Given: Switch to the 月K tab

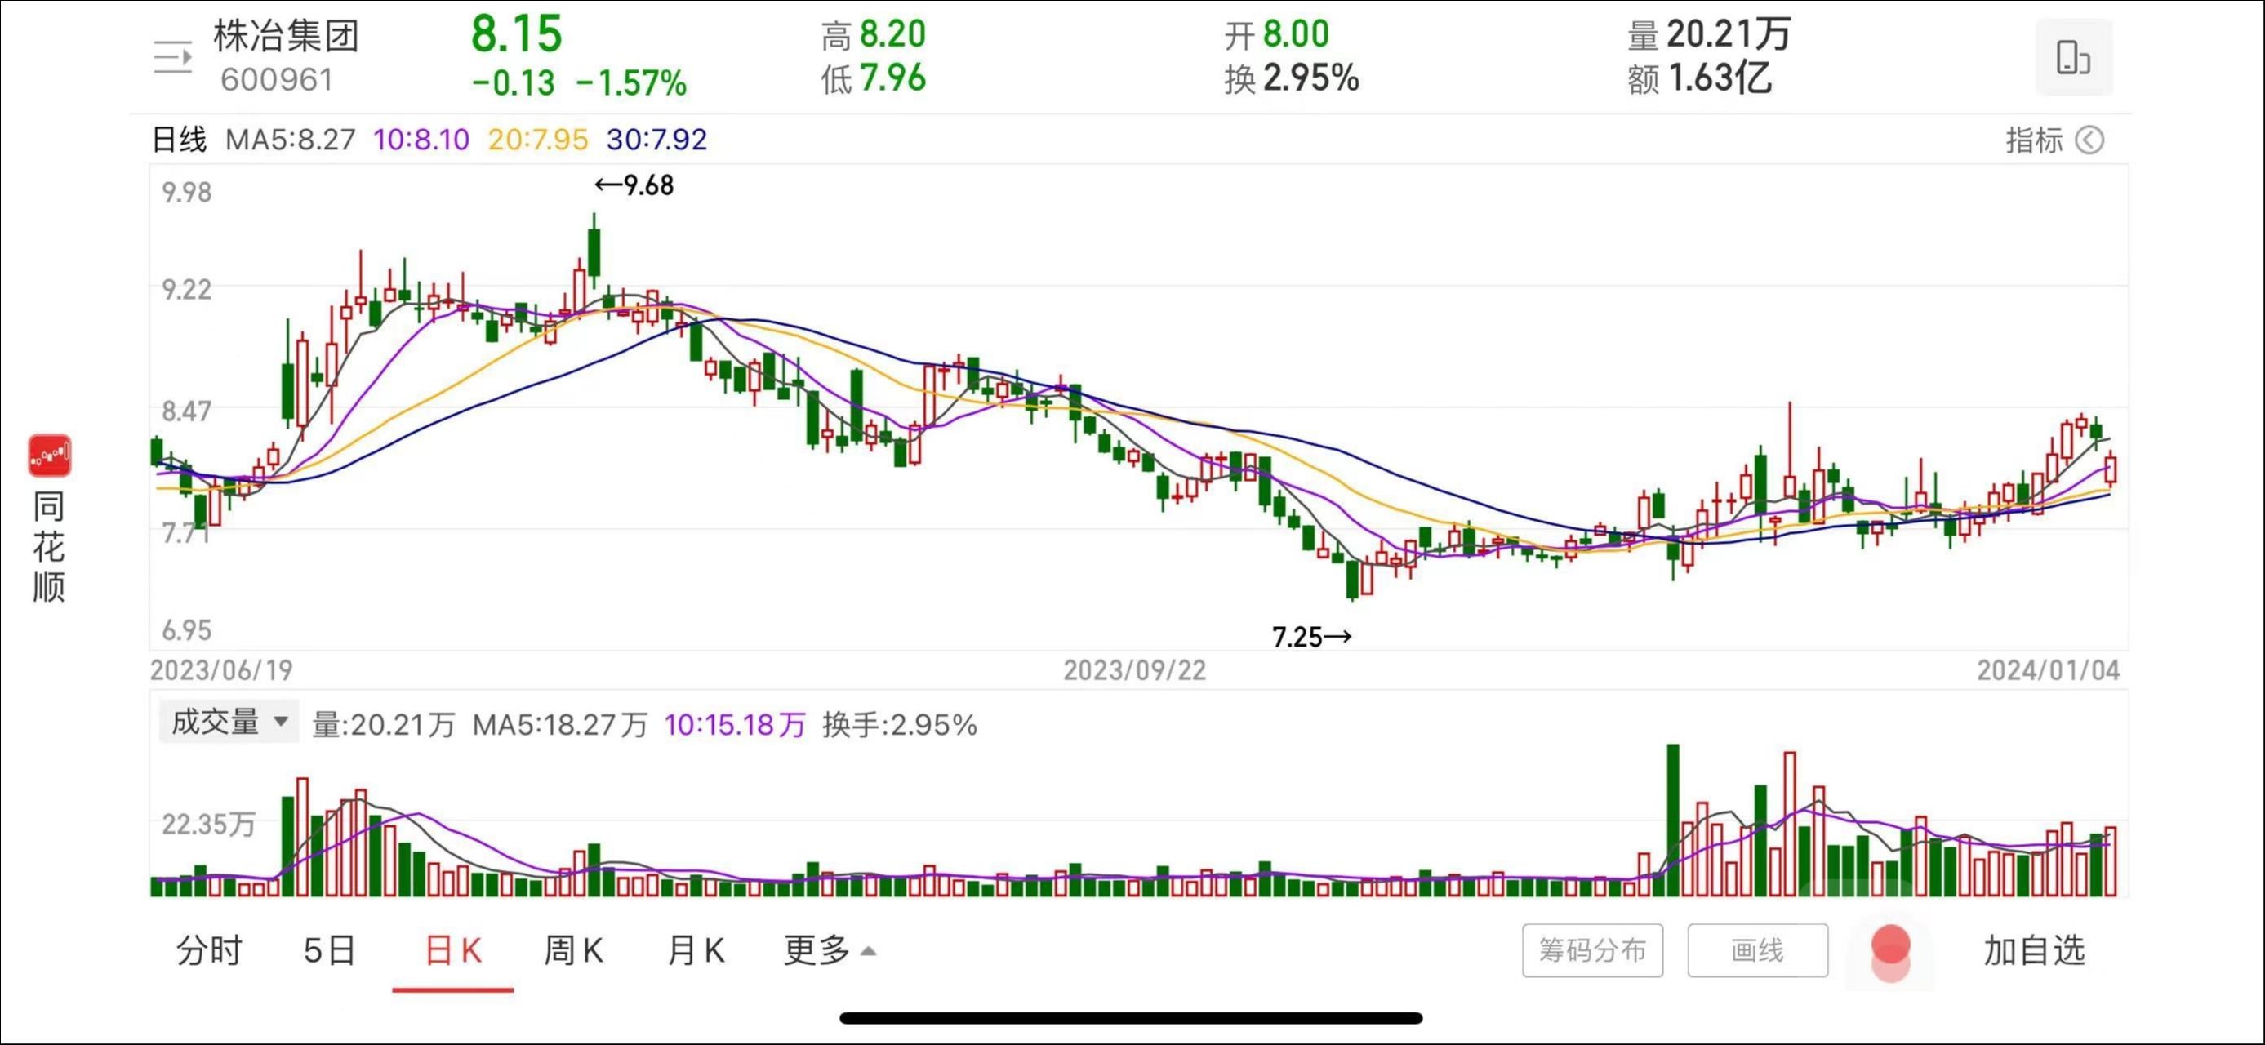Looking at the screenshot, I should click(696, 950).
